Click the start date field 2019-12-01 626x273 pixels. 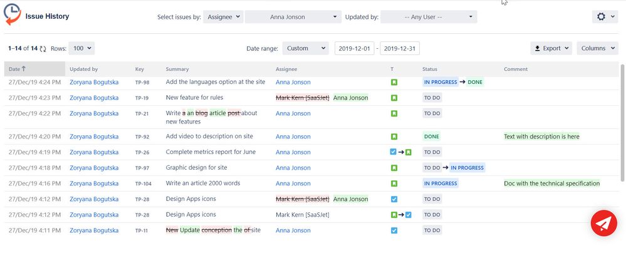point(355,48)
